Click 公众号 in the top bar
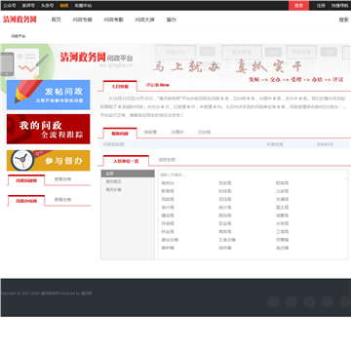The width and height of the screenshot is (351, 351). pyautogui.click(x=10, y=6)
